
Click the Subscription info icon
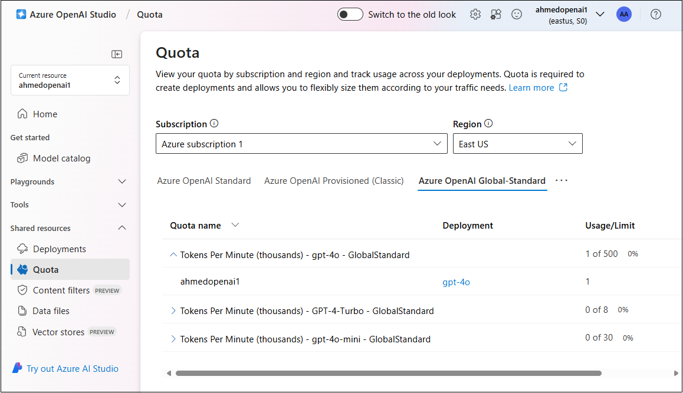coord(214,124)
